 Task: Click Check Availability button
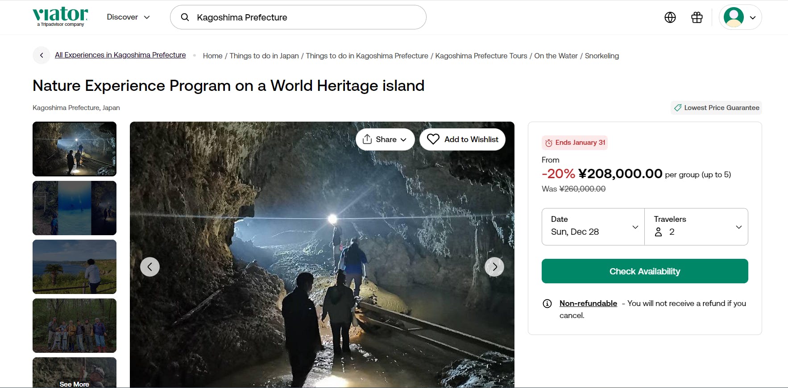[x=644, y=271]
